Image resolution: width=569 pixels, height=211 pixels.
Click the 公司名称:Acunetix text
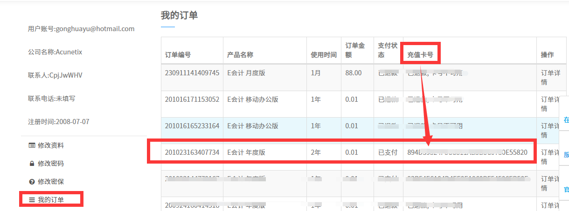(55, 52)
